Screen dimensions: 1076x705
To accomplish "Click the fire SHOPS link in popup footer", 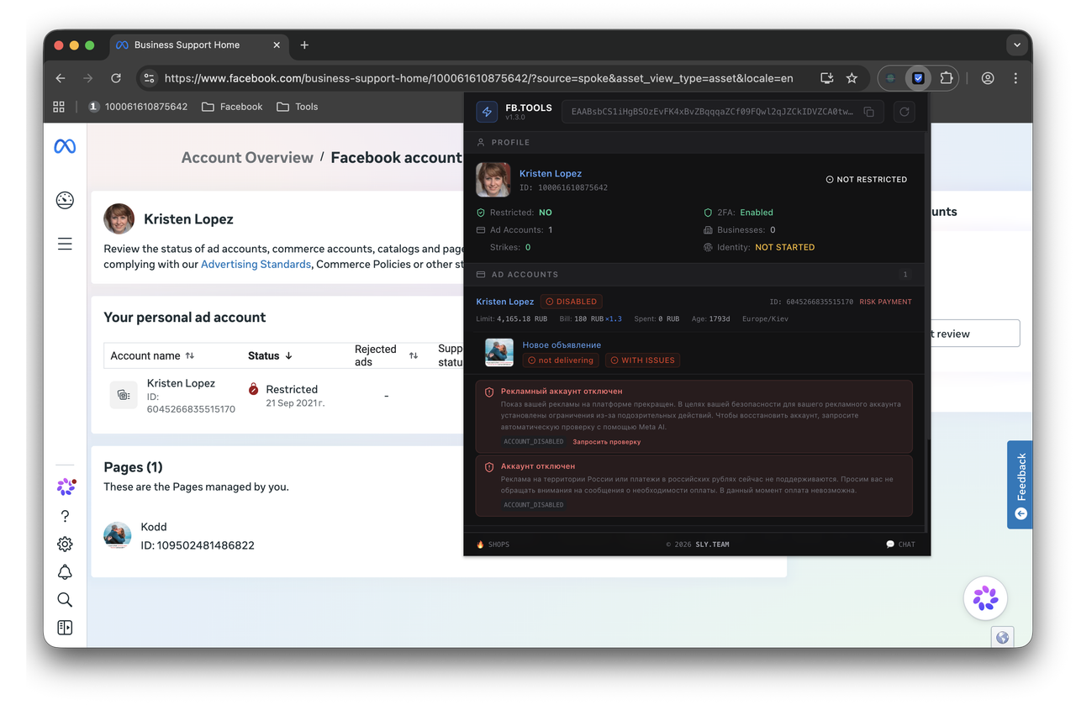I will (493, 545).
